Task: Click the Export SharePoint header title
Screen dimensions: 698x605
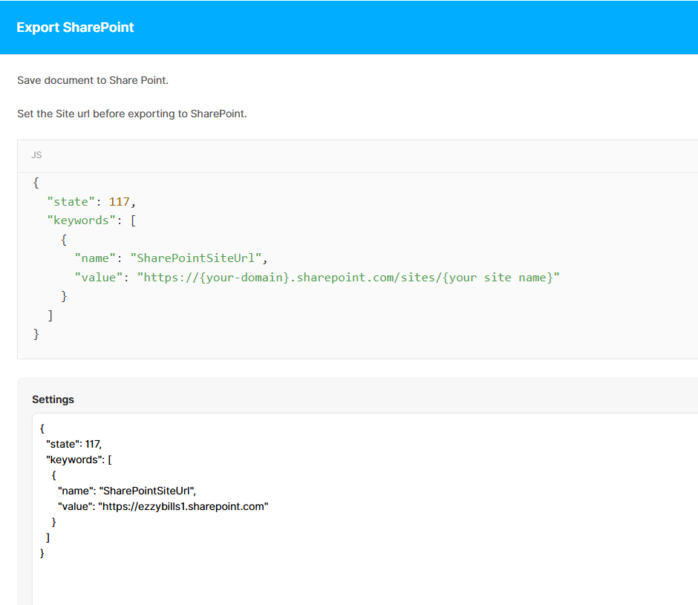Action: point(75,27)
